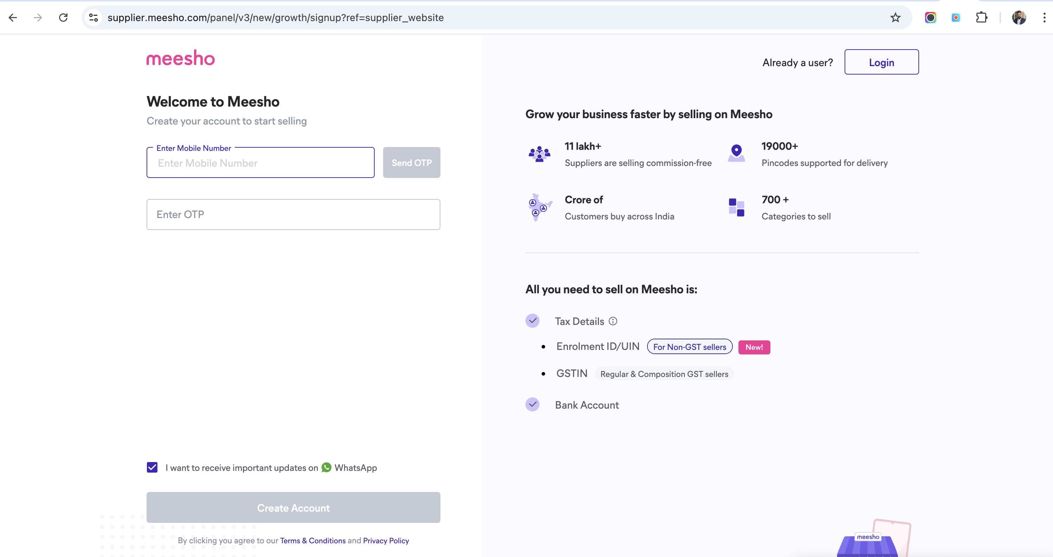Click the suppliers group icon

click(539, 154)
